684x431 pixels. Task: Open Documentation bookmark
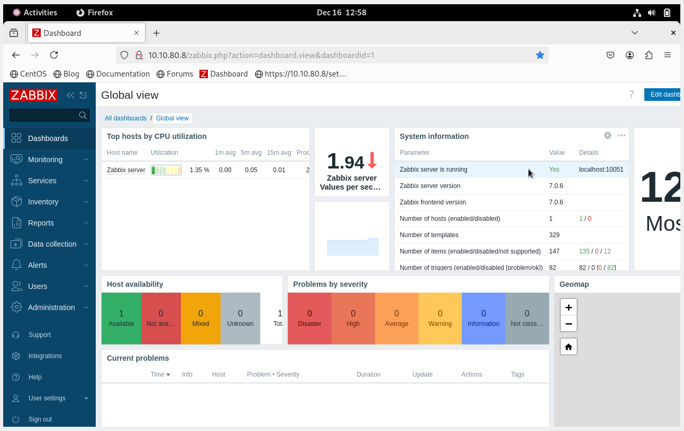click(x=118, y=74)
